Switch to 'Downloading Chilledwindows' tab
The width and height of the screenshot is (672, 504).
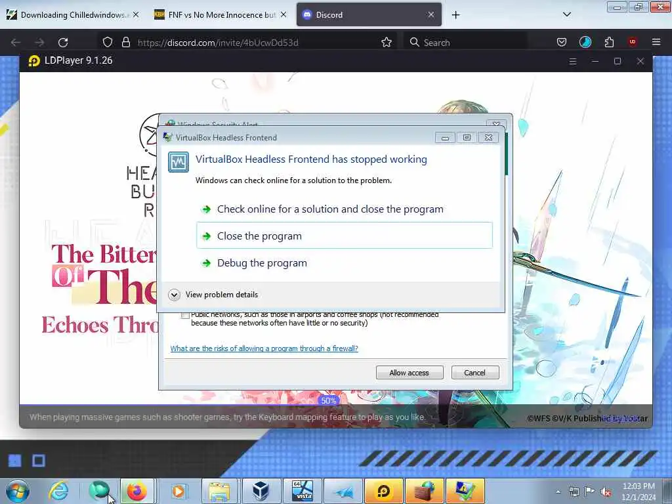pos(73,15)
